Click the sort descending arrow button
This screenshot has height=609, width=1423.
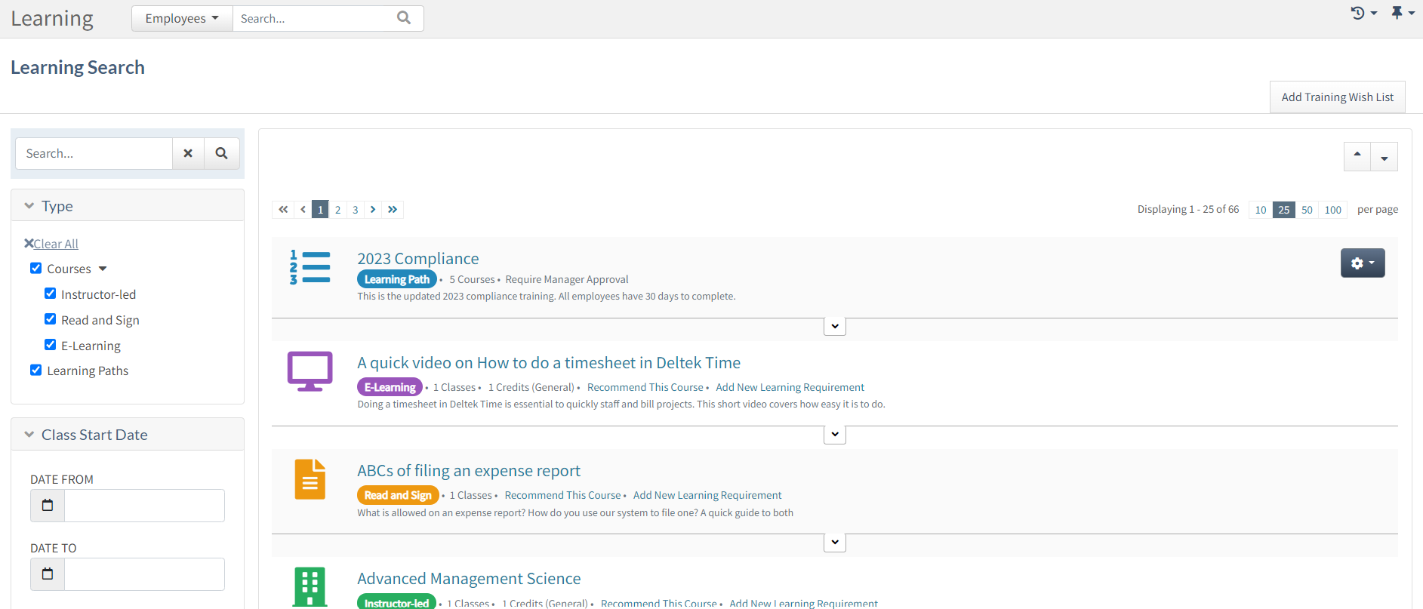click(x=1384, y=157)
